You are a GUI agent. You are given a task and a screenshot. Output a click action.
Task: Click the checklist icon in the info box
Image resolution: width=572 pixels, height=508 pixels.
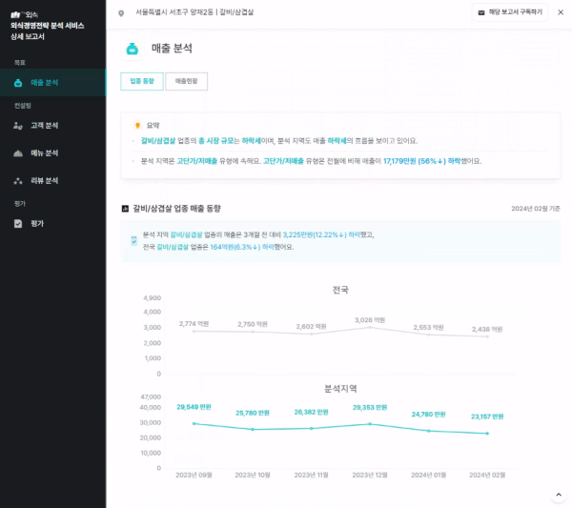[x=133, y=240]
